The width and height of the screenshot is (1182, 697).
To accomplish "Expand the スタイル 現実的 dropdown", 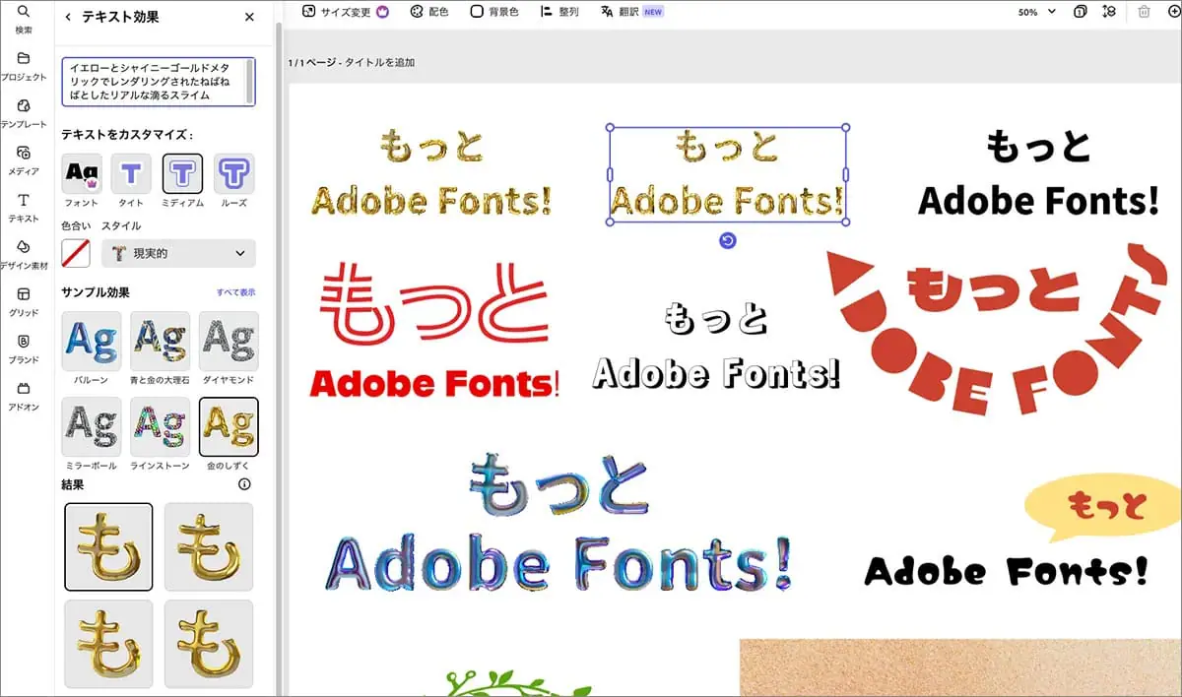I will point(178,254).
